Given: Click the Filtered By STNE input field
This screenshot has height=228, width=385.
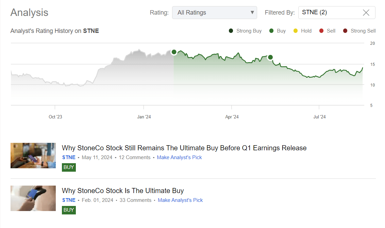Looking at the screenshot, I should pos(328,13).
